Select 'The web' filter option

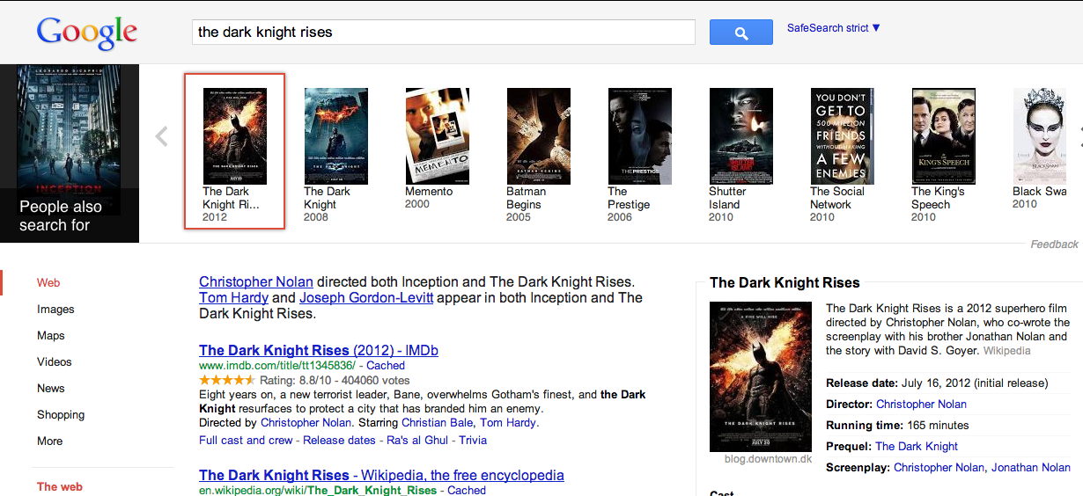pos(60,486)
